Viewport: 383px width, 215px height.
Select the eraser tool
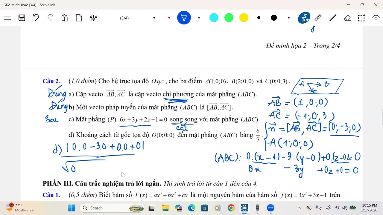coord(347,18)
